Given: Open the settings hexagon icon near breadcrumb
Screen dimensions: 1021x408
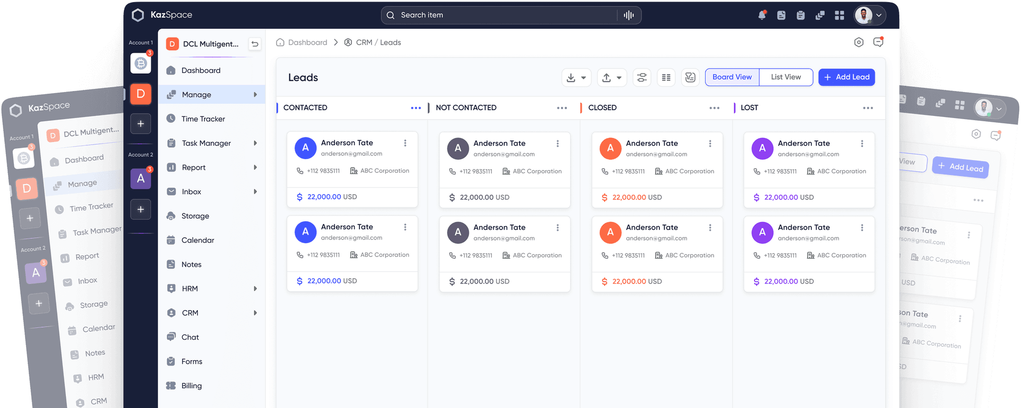Looking at the screenshot, I should pos(858,42).
